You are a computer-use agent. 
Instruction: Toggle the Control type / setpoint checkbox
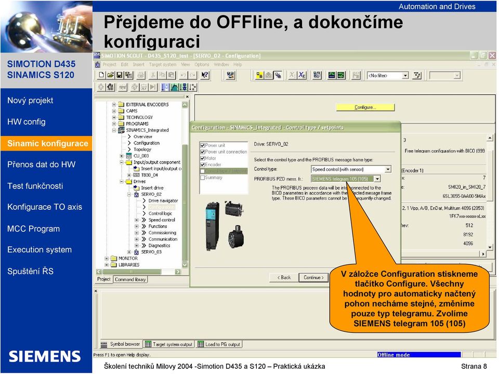coord(202,171)
